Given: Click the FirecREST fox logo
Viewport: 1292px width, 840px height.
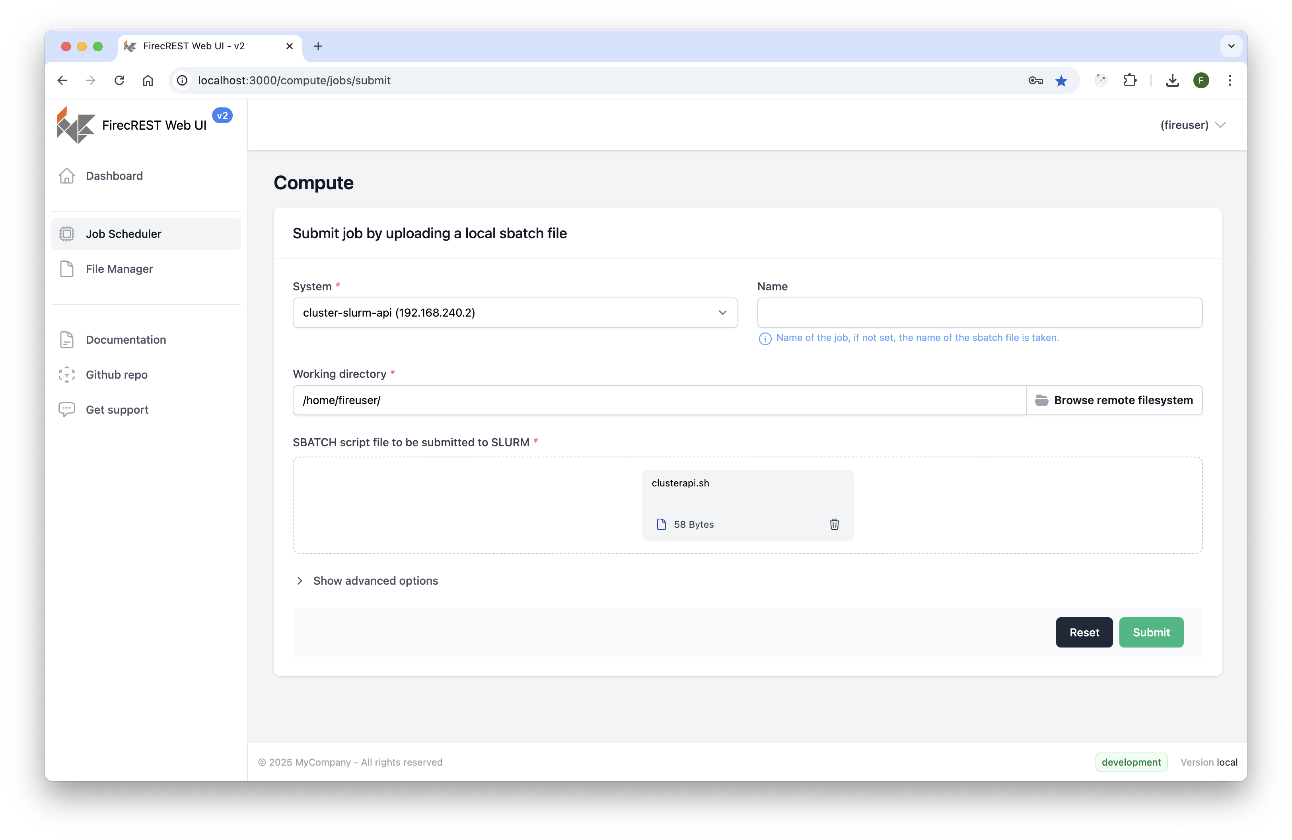Looking at the screenshot, I should tap(76, 125).
